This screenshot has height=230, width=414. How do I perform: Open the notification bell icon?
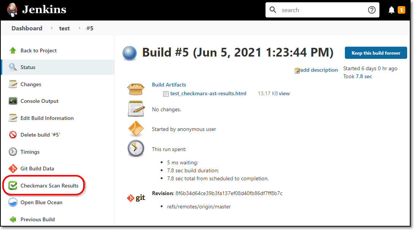391,10
